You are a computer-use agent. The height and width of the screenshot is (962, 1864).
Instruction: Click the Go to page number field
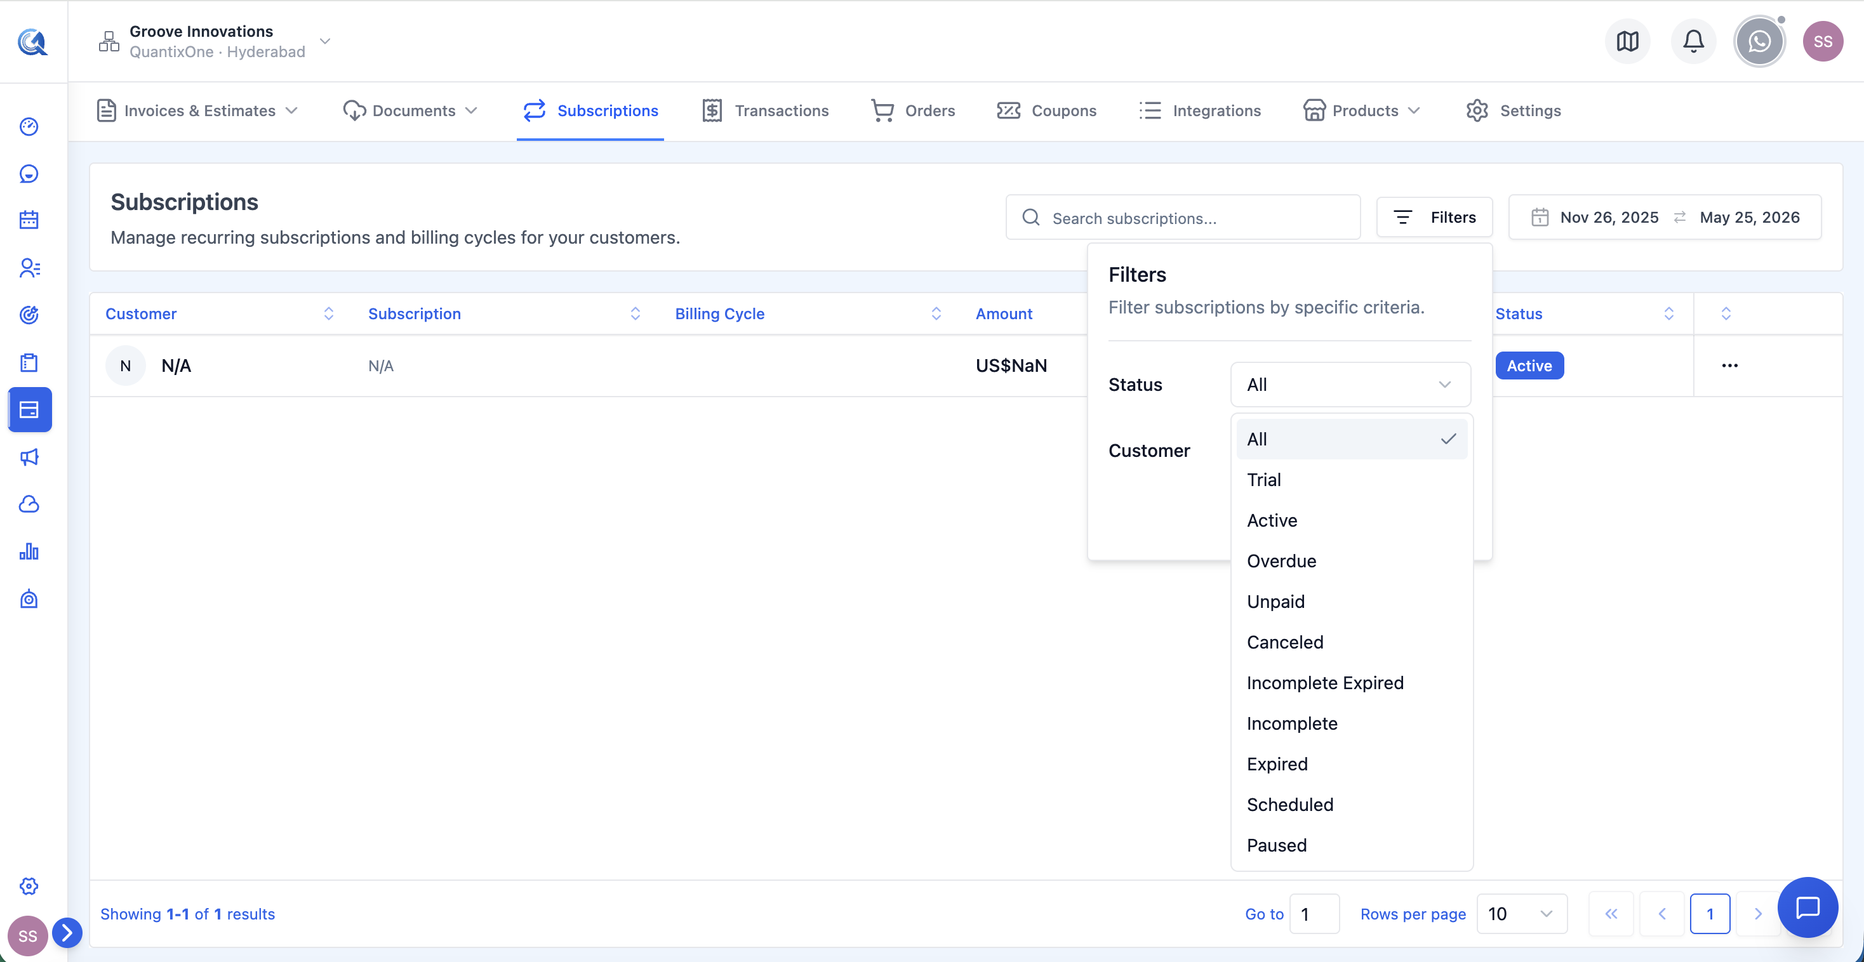tap(1314, 914)
